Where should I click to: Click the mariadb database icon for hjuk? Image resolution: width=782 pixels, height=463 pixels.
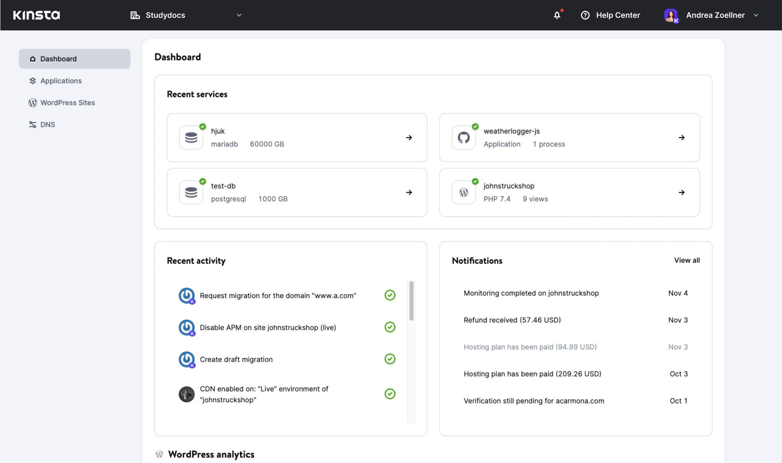[x=191, y=137]
